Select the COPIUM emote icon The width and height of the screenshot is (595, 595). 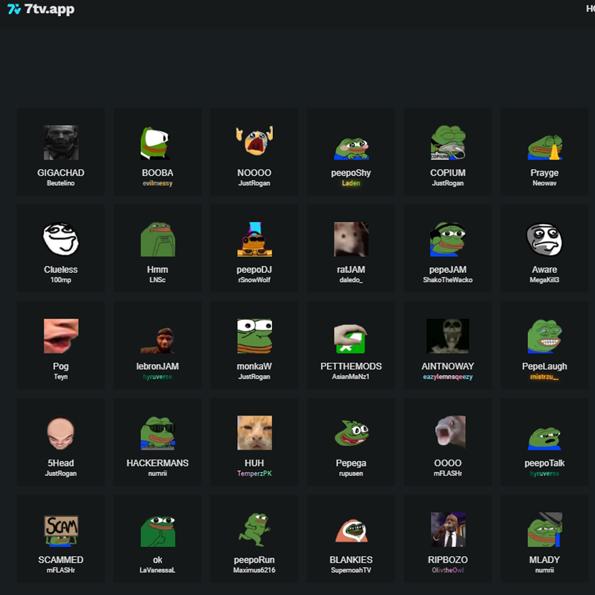point(448,143)
